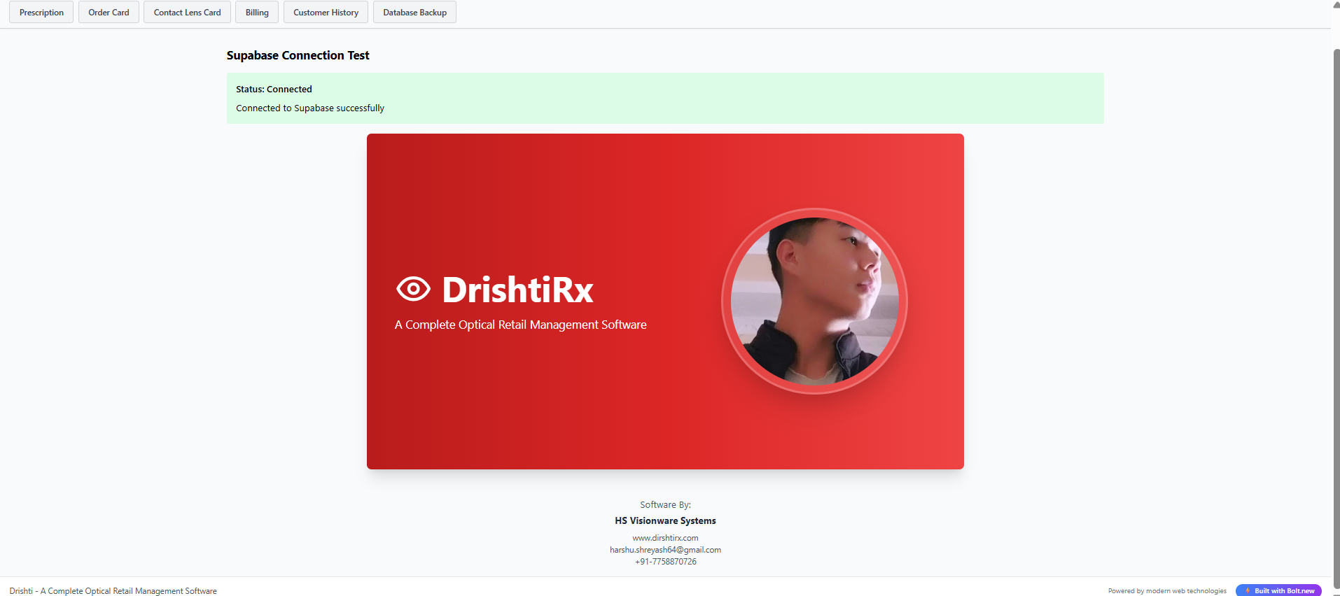The width and height of the screenshot is (1340, 596).
Task: Click Powered by modern web technologies text
Action: [x=1167, y=591]
